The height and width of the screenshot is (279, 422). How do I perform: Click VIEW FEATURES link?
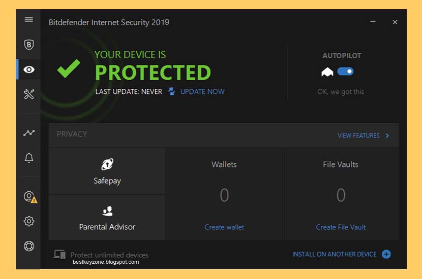[358, 135]
